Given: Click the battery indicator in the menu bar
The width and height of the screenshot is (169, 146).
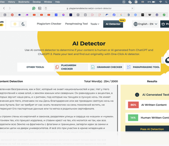Looking at the screenshot, I should click(152, 2).
